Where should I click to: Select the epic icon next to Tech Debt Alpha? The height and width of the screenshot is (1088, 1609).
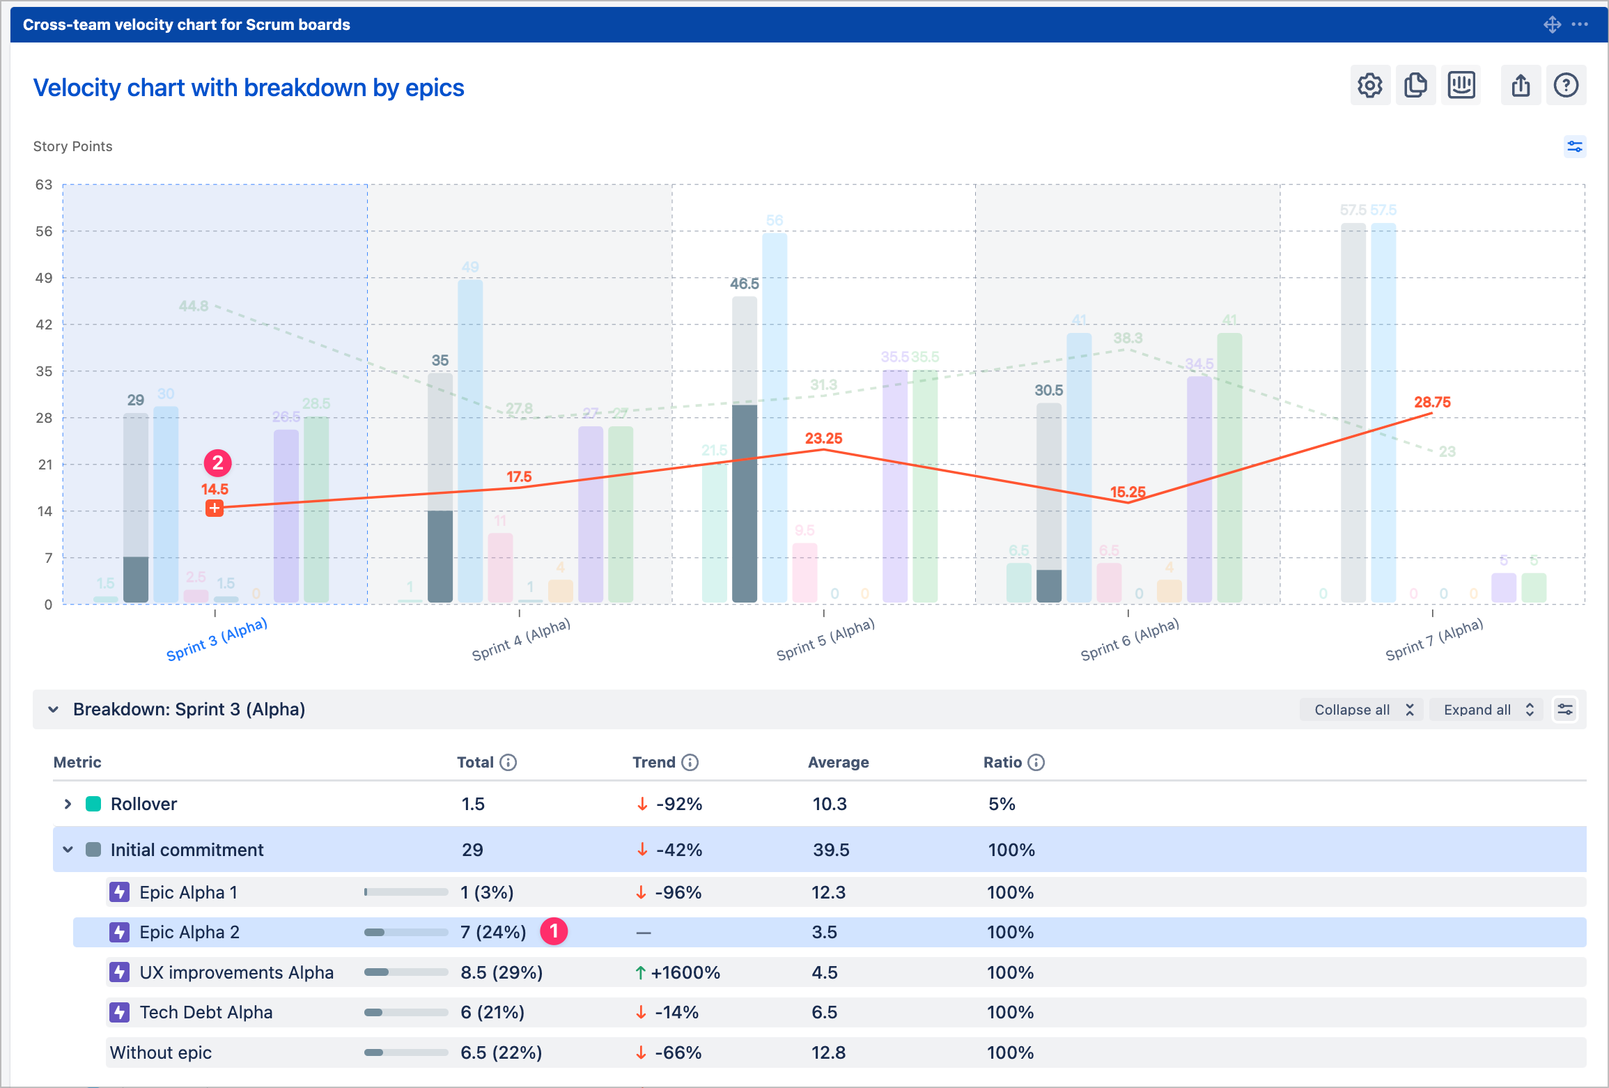pyautogui.click(x=119, y=1012)
